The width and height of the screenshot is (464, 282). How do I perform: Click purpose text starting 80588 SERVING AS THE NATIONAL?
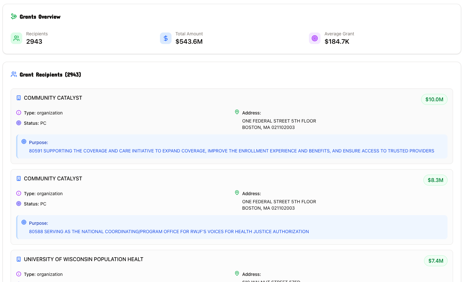(169, 232)
